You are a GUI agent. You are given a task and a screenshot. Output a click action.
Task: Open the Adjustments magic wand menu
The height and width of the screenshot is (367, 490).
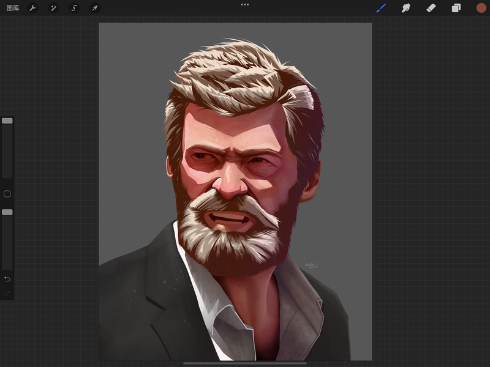point(53,8)
